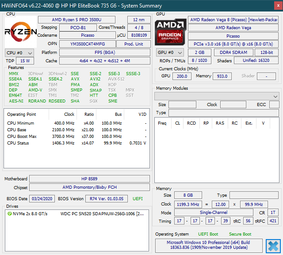Click the PCIe v3.0 x16 interface field
Image resolution: width=283 pixels, height=255 pixels.
233,44
